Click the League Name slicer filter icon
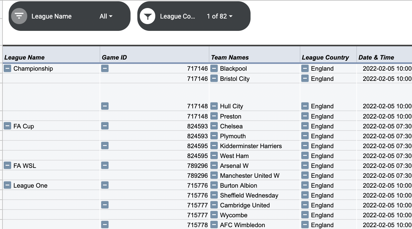 pos(19,16)
